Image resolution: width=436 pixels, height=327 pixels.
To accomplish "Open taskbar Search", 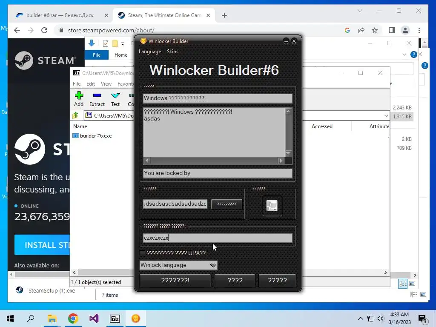I will [31, 318].
